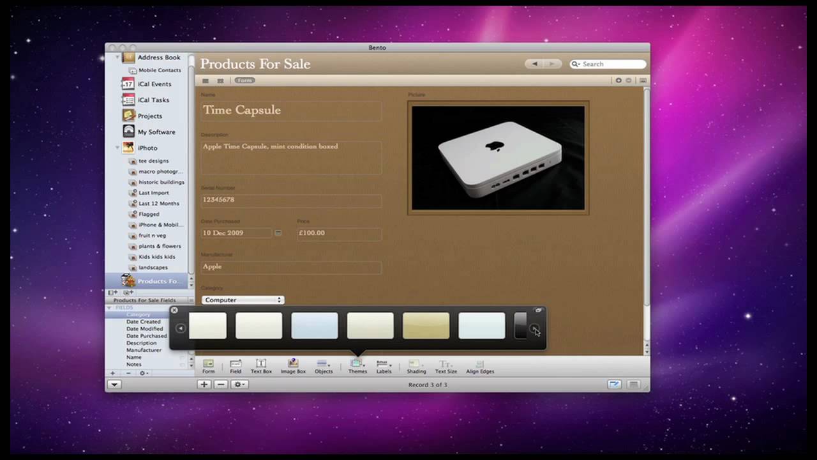Click the Form tool icon
Viewport: 817px width, 460px height.
(x=209, y=364)
